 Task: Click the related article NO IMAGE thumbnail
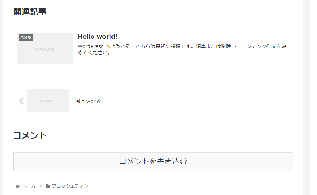click(45, 49)
